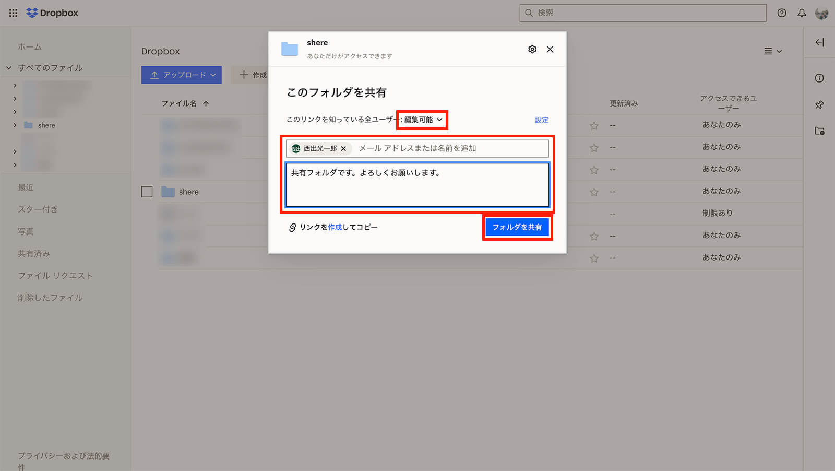Click the Dropbox logo
The image size is (835, 471).
point(52,13)
